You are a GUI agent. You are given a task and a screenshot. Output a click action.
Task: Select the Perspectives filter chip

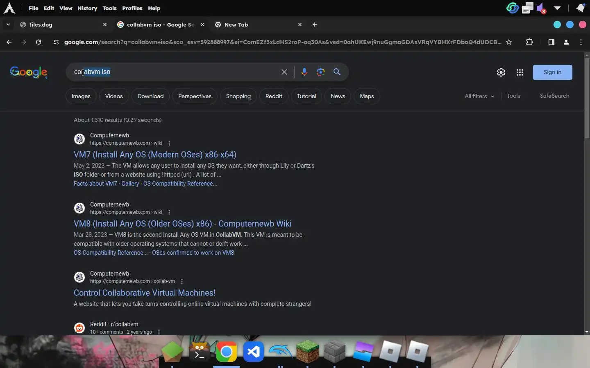coord(195,96)
